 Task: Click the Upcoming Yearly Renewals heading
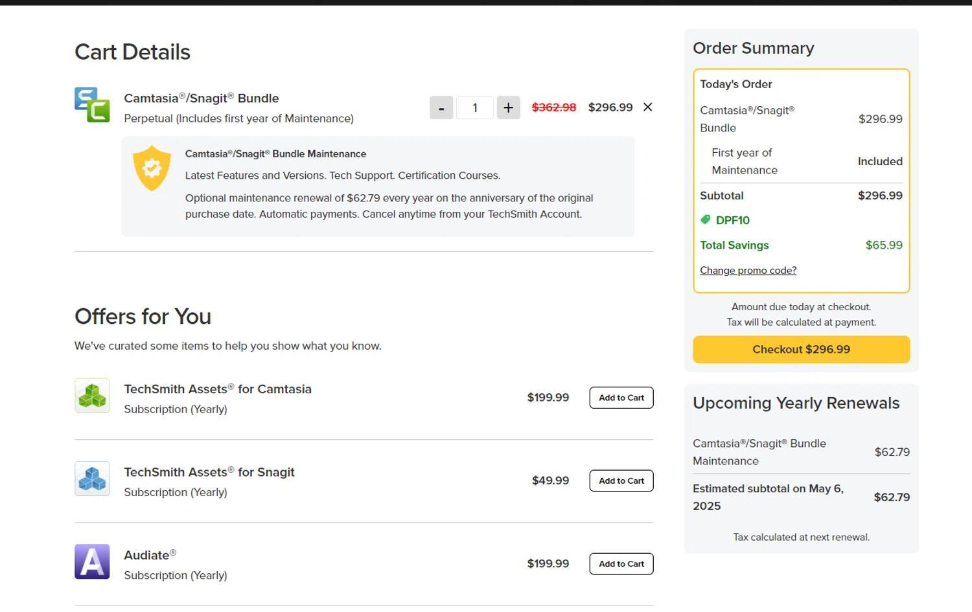point(796,403)
